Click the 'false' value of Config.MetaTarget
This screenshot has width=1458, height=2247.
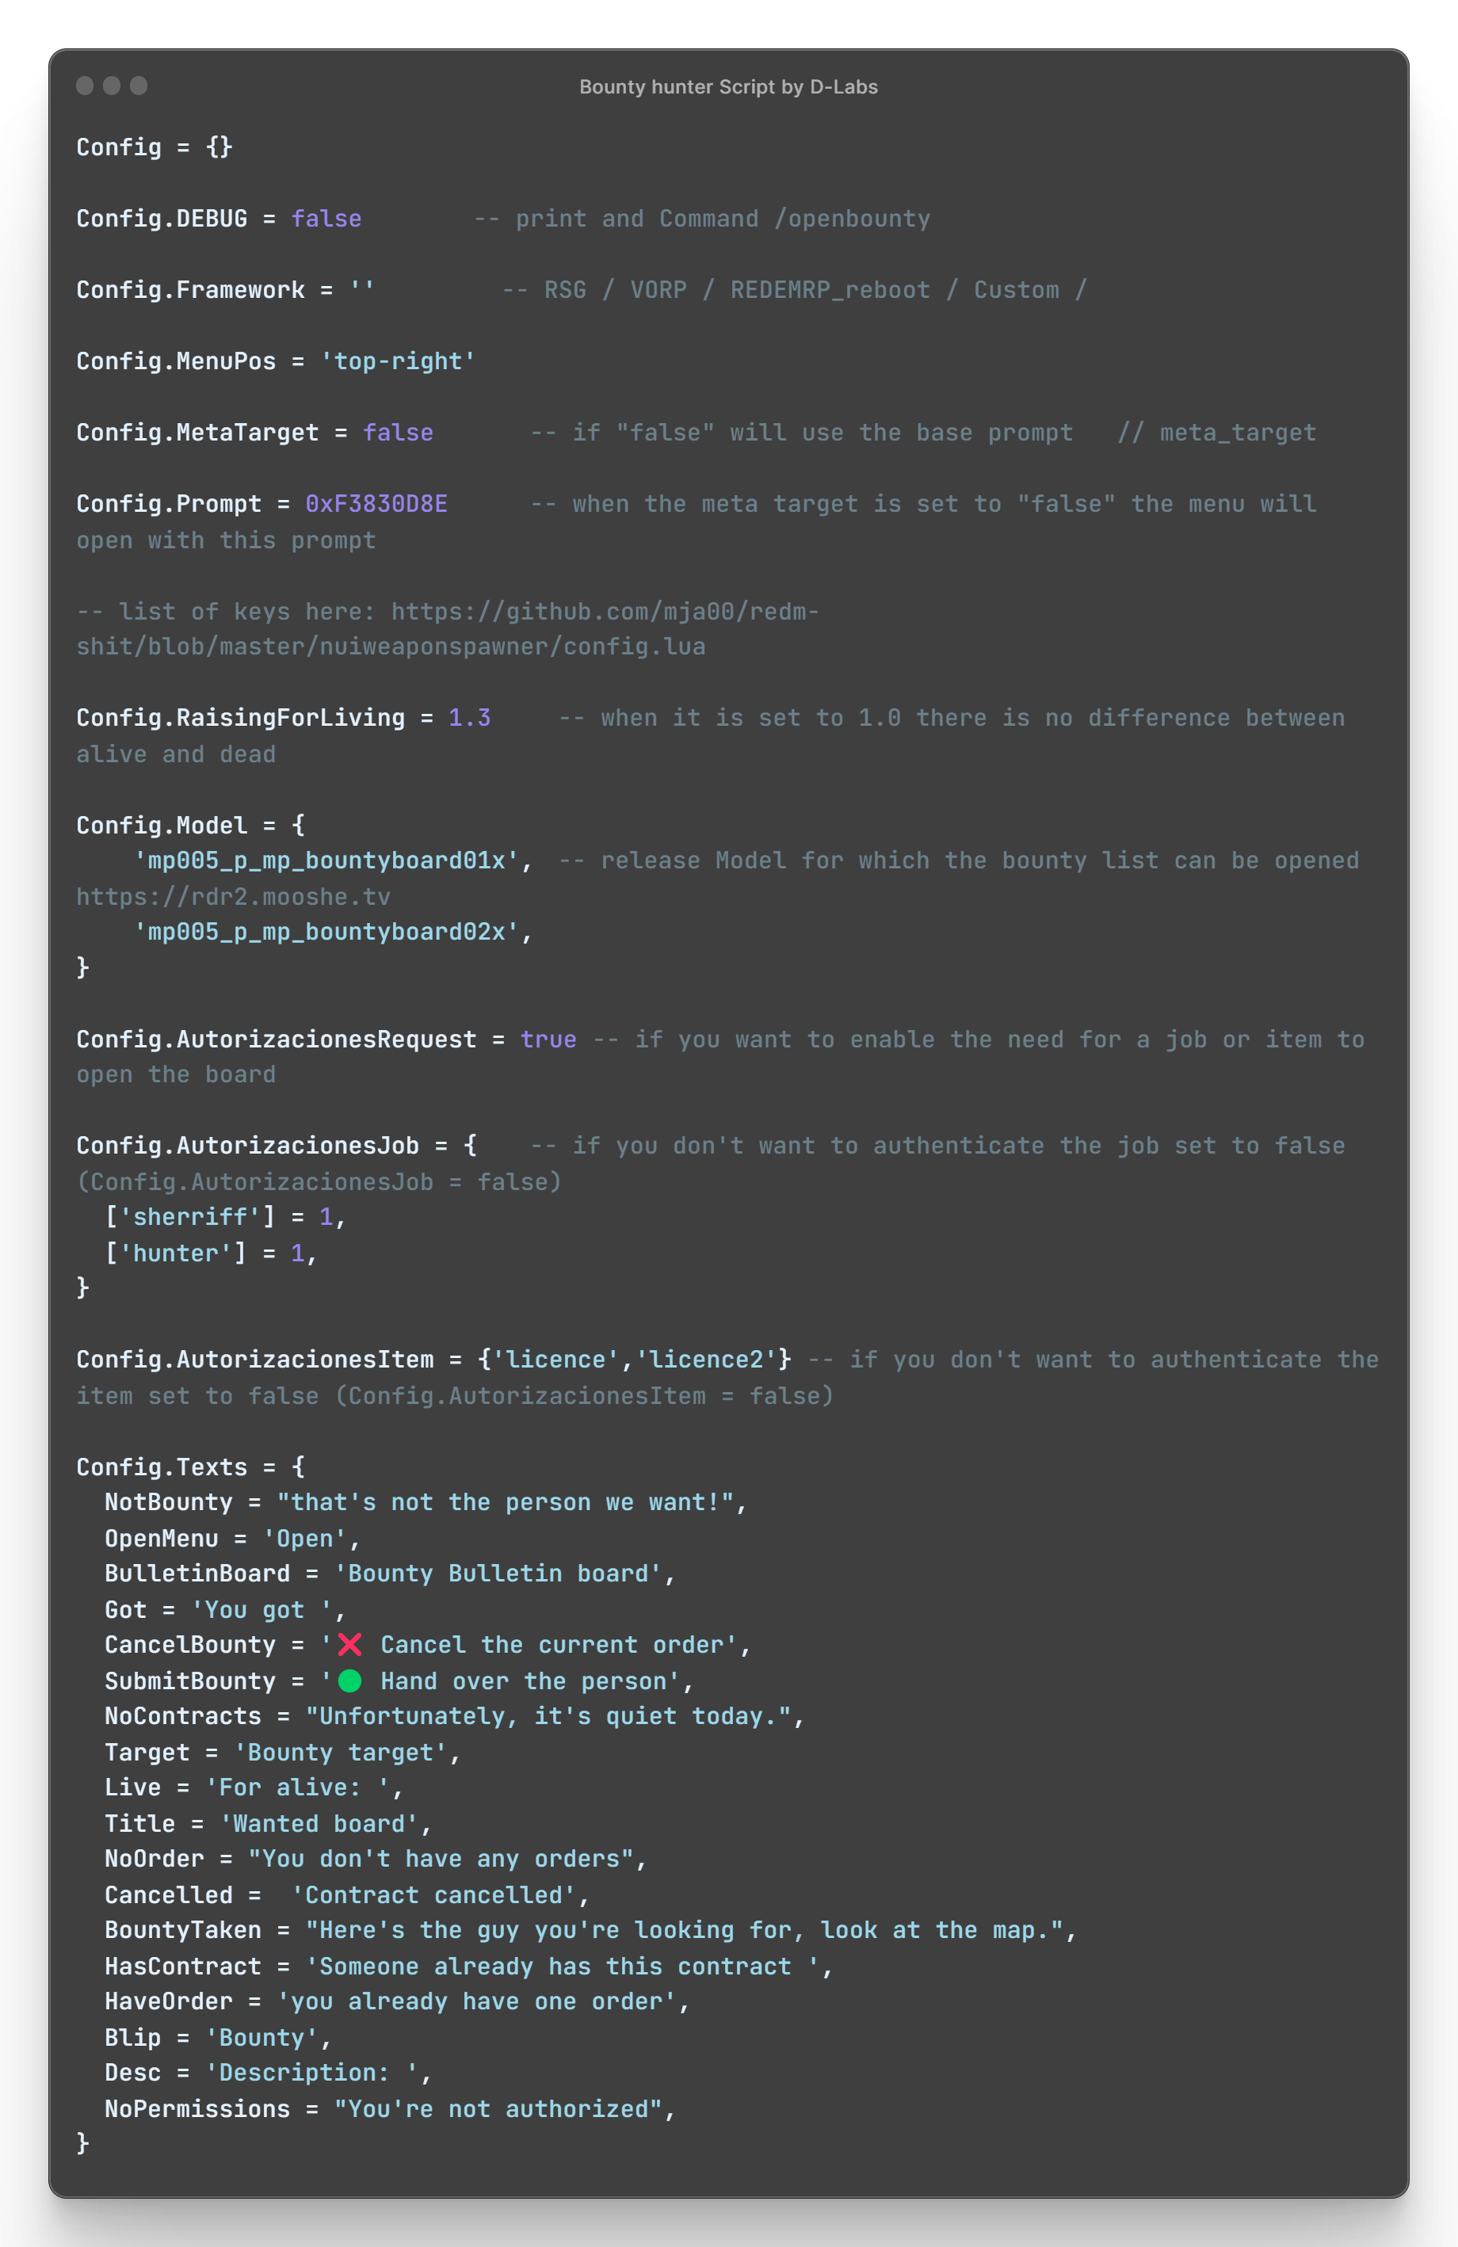(x=399, y=433)
